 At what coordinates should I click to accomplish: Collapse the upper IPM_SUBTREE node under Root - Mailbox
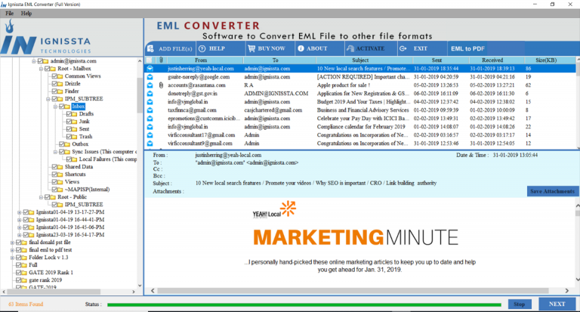pos(48,99)
